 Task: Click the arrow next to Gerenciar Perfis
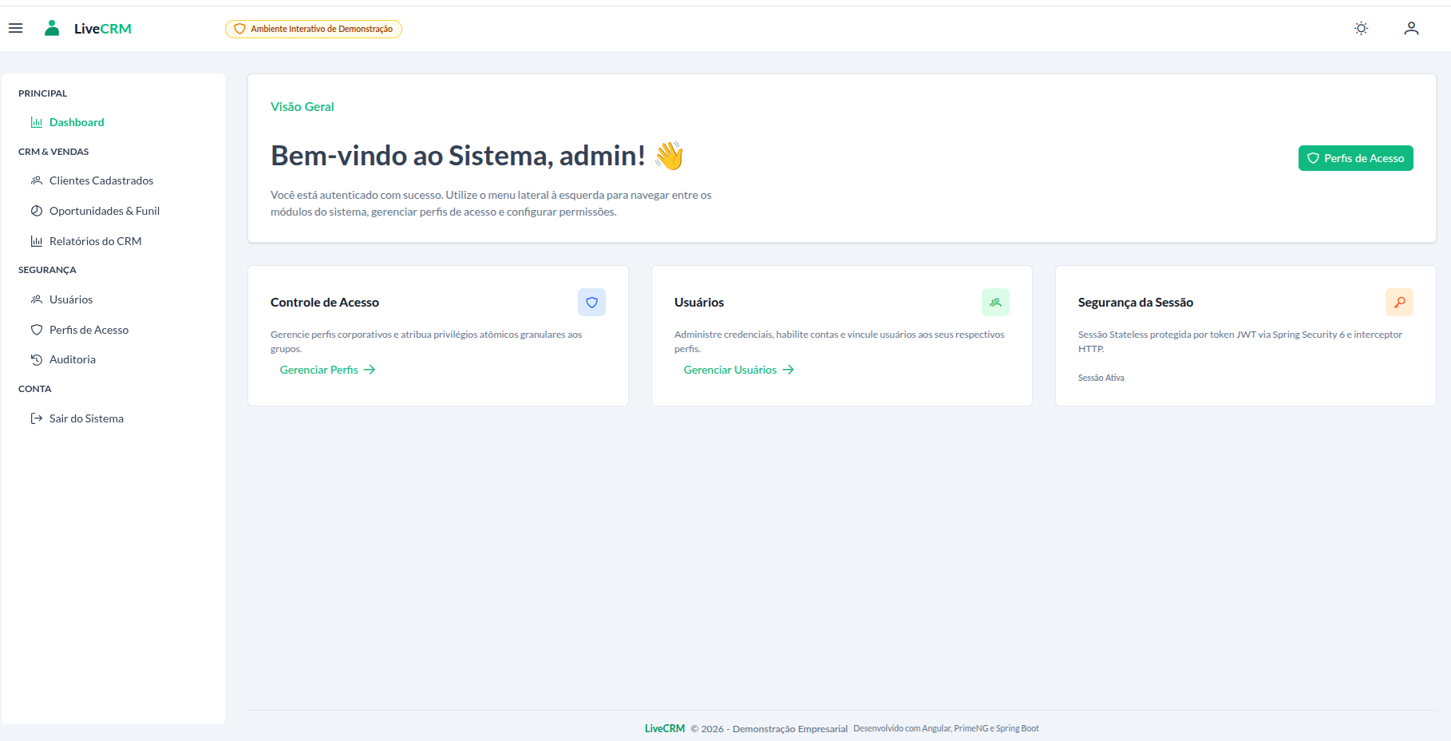[x=370, y=370]
